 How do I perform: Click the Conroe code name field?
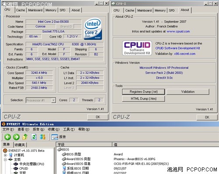point(41,27)
